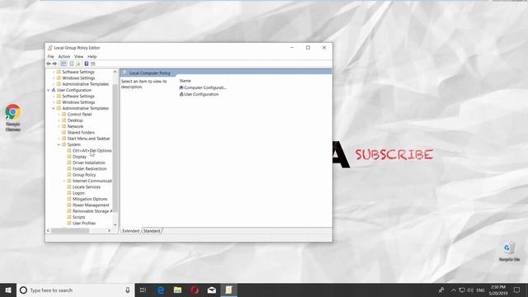Open the Mail app from the taskbar
528x297 pixels.
211,290
